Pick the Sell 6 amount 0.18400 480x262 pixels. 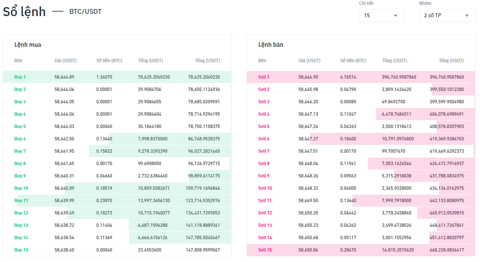[x=348, y=139]
